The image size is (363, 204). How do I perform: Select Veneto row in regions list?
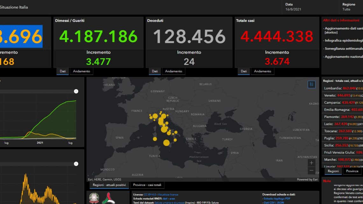343,95
